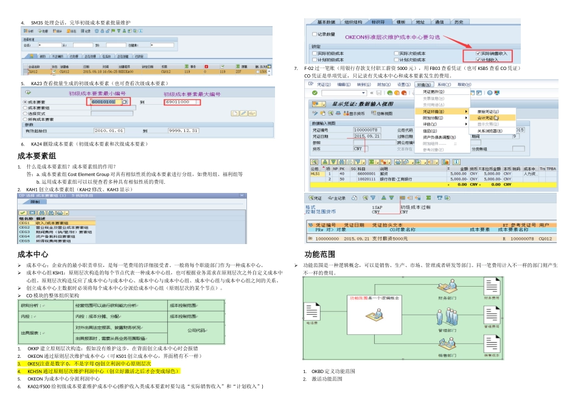Click the red Cancel icon in FB03 toolbar
This screenshot has width=578, height=409.
[404, 93]
